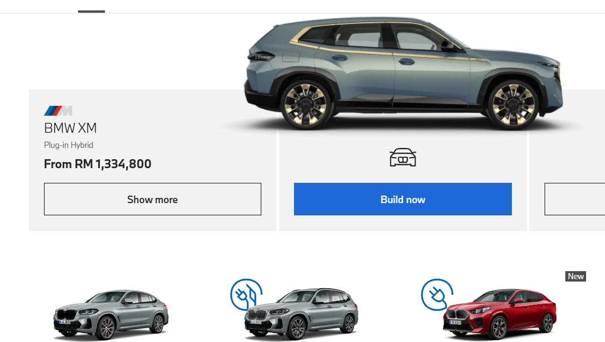Click the BMW XM front wheel

point(513,104)
